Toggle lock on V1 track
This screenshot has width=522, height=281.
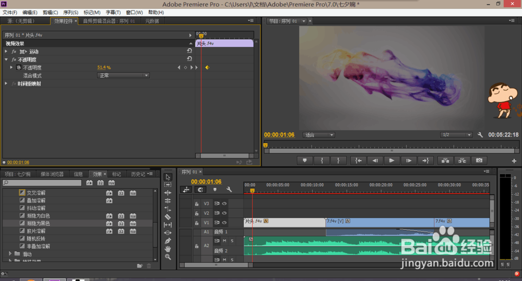197,223
